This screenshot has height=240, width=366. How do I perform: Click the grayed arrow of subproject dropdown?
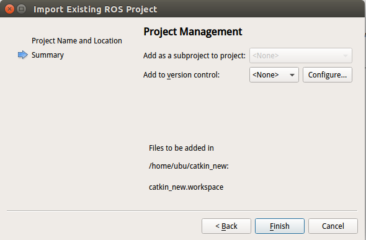click(x=346, y=56)
